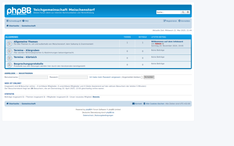234x146 pixels.
Task: Open advanced search gear icon
Action: click(x=188, y=12)
